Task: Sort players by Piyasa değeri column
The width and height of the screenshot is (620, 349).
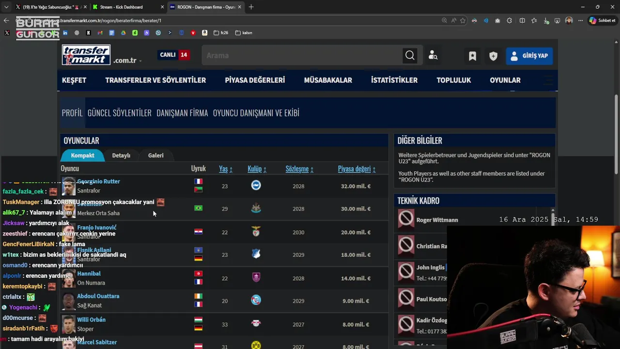Action: click(x=356, y=169)
